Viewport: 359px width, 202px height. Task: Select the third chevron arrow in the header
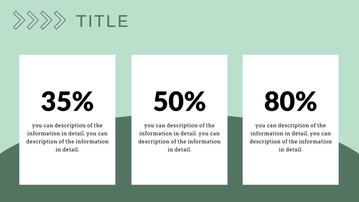point(46,20)
